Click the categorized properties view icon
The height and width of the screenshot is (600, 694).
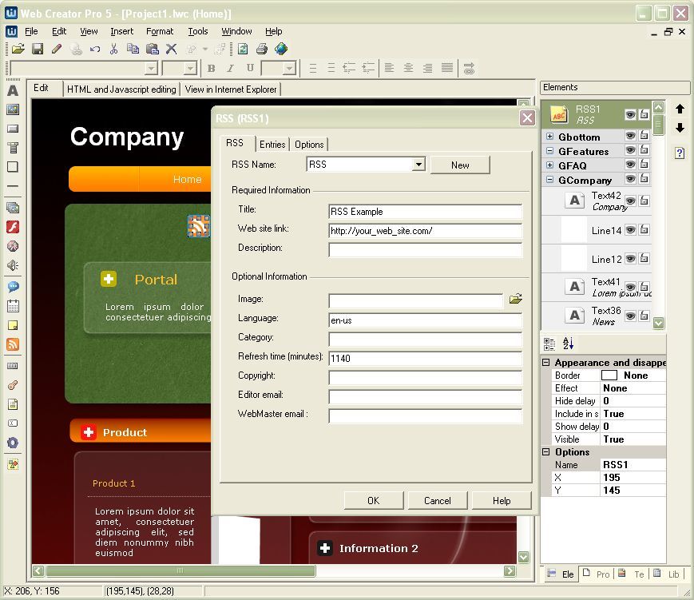(549, 344)
